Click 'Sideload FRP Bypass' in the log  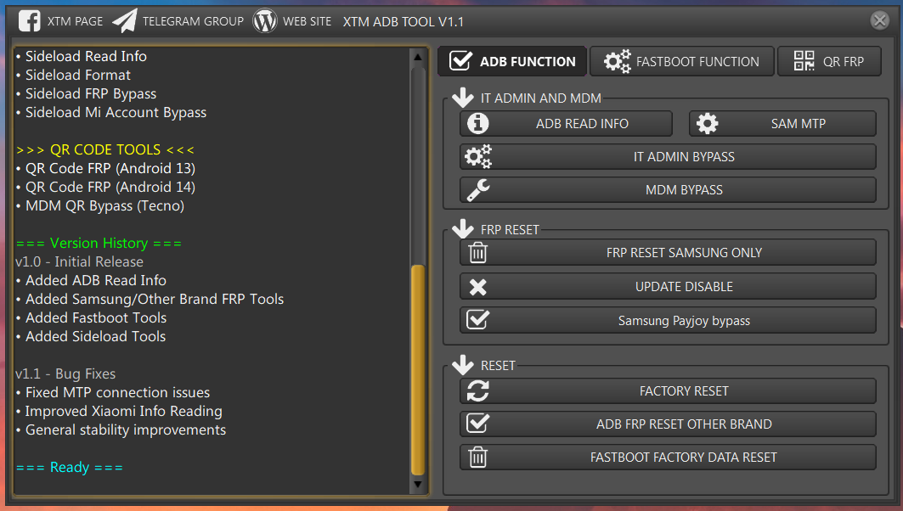(90, 94)
